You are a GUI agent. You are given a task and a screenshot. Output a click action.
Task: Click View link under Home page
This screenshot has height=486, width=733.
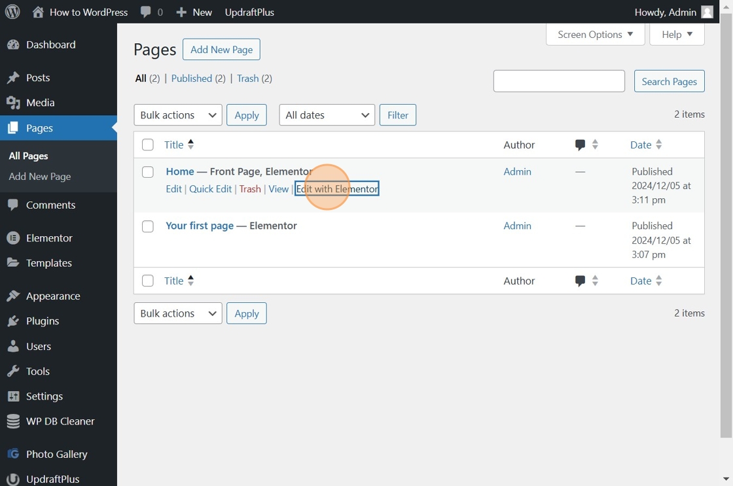click(279, 189)
